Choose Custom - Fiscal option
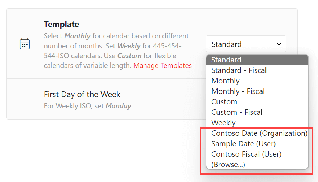318x182 pixels. point(257,112)
